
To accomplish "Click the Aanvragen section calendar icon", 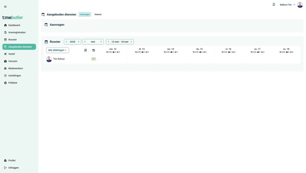I will tap(46, 25).
